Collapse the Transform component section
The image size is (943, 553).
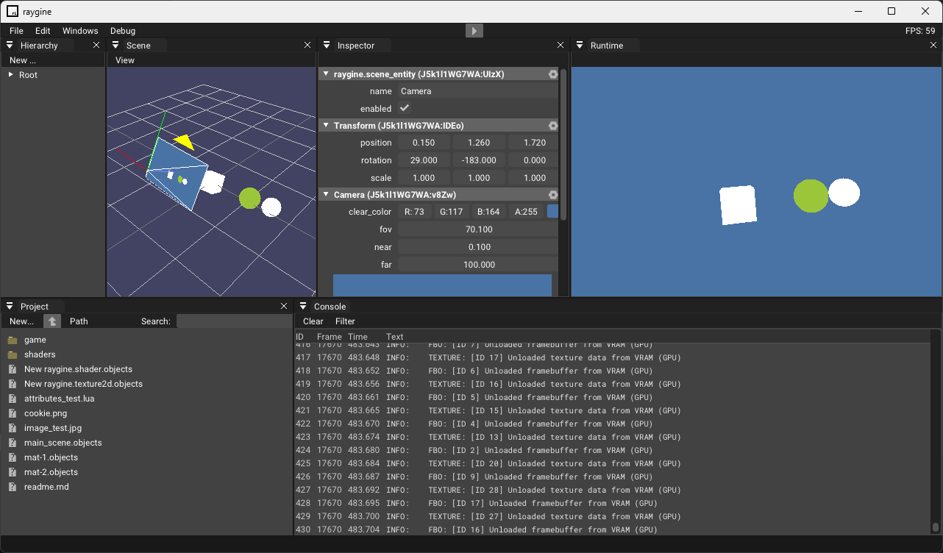(x=327, y=126)
